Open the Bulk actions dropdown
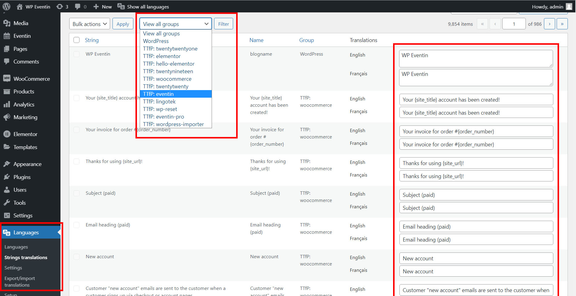The image size is (576, 296). pyautogui.click(x=89, y=24)
